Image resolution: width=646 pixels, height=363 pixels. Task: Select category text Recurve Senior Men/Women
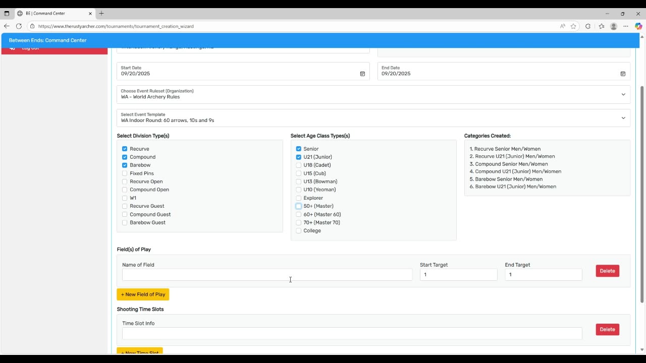coord(507,149)
